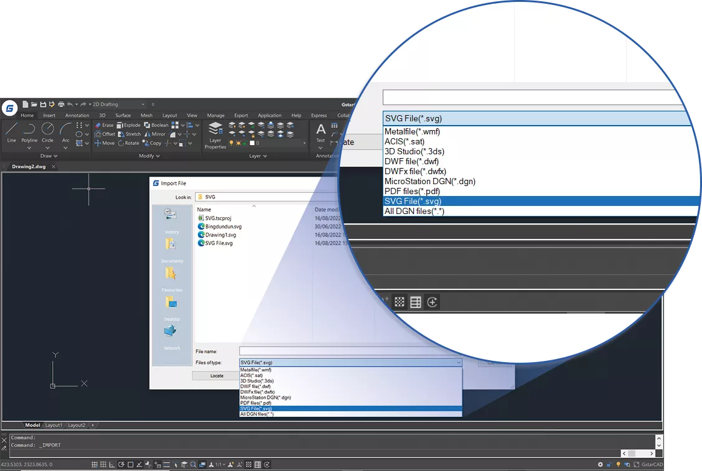Open Network location in Import File sidebar
The width and height of the screenshot is (702, 471).
tap(172, 338)
